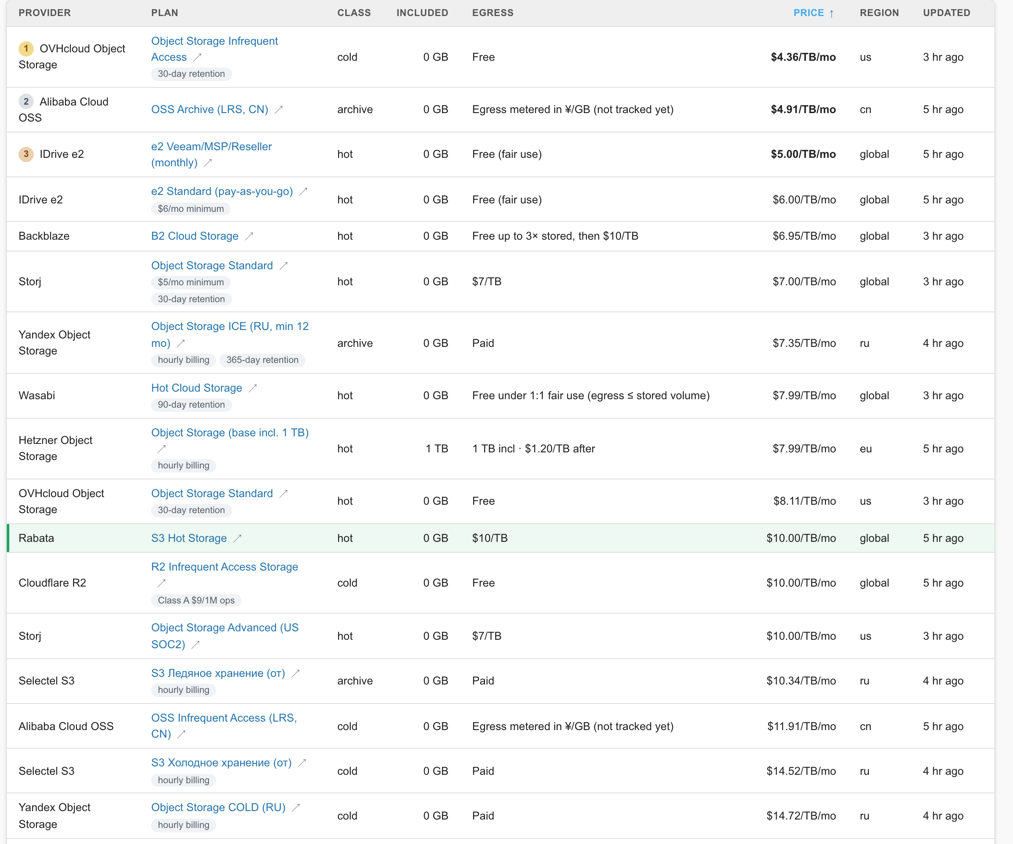Open OSS Infrequent Access (LRS, CN) link
The height and width of the screenshot is (844, 1013).
[224, 726]
